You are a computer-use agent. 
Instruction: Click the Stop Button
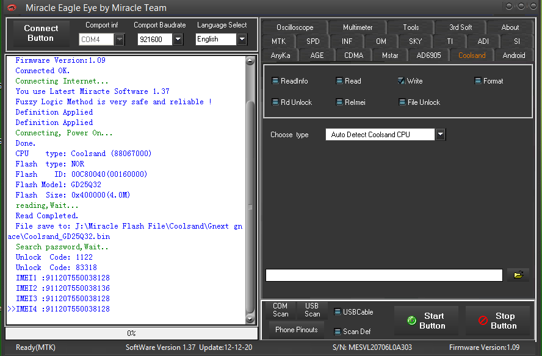pyautogui.click(x=497, y=321)
